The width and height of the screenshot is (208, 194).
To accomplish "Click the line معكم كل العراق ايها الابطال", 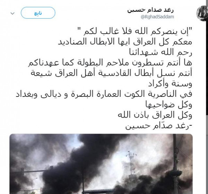I will pos(125,42).
